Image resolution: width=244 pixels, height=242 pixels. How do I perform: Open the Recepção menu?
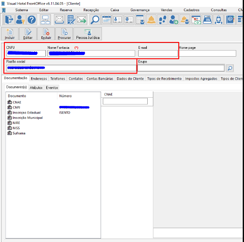[x=91, y=10]
